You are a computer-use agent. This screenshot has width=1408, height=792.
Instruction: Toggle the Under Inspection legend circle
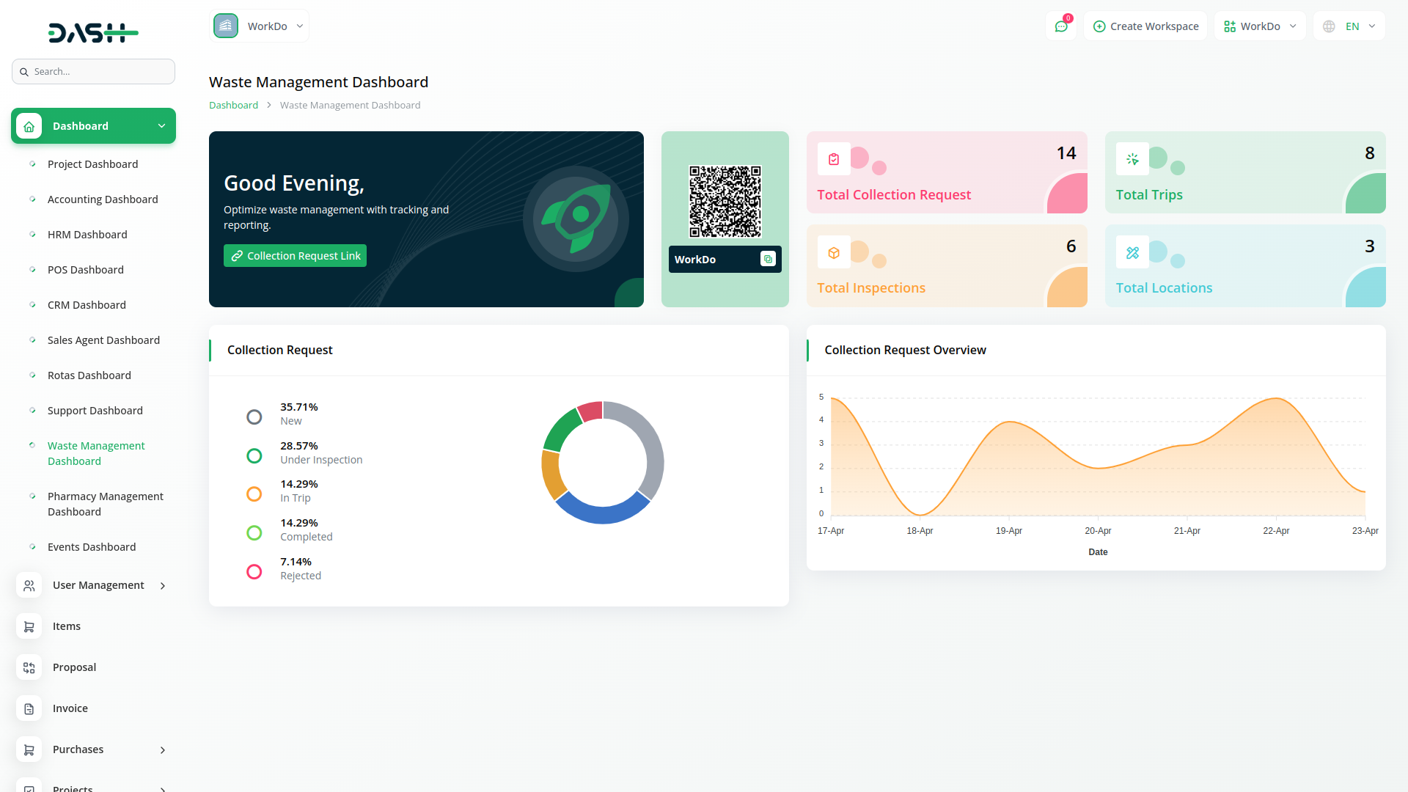pyautogui.click(x=254, y=456)
